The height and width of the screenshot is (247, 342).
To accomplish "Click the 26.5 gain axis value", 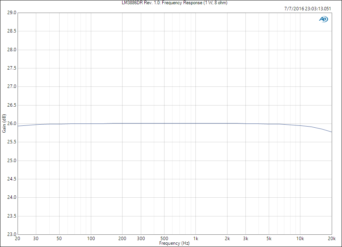I will (x=12, y=105).
